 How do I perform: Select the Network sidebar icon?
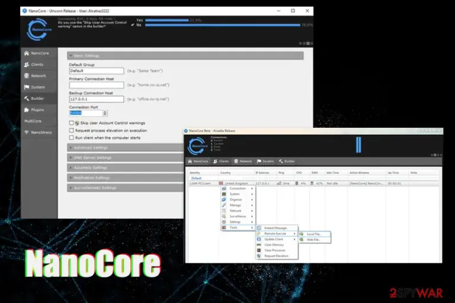pos(27,76)
